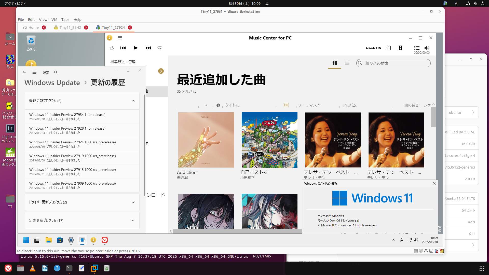Open the audio output device icon
489x275 pixels.
click(x=400, y=48)
